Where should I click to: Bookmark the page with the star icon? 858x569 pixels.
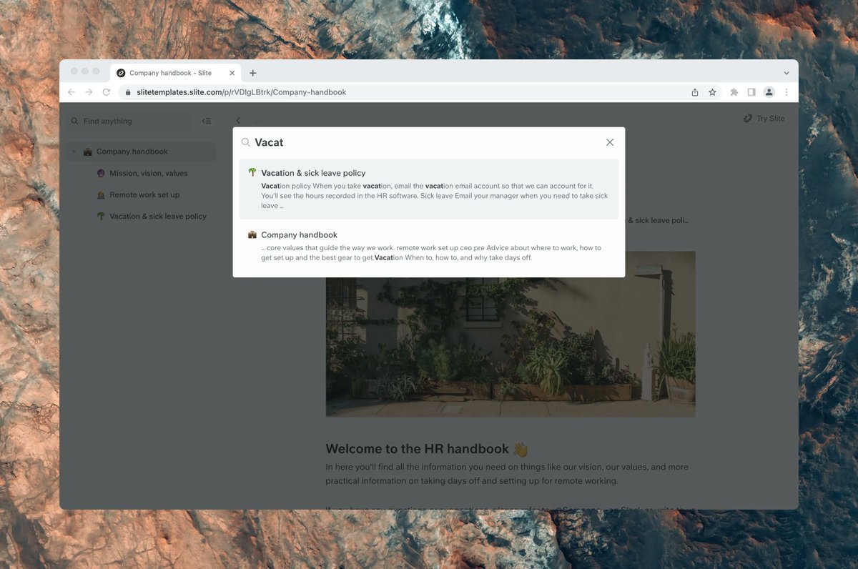pos(712,92)
